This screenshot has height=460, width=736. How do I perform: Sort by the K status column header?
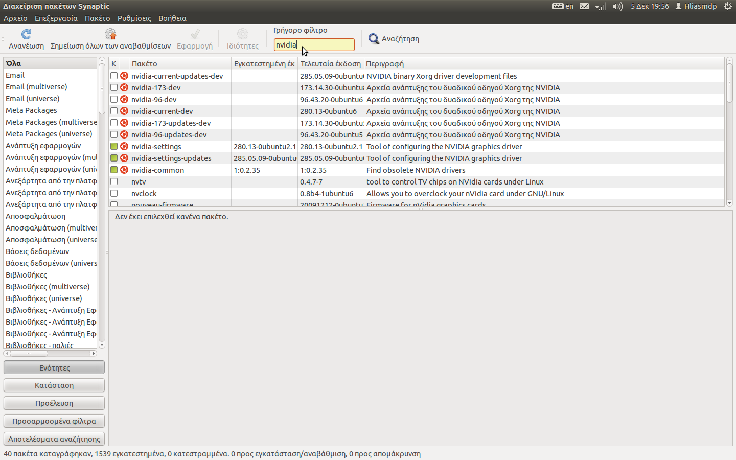pyautogui.click(x=113, y=64)
